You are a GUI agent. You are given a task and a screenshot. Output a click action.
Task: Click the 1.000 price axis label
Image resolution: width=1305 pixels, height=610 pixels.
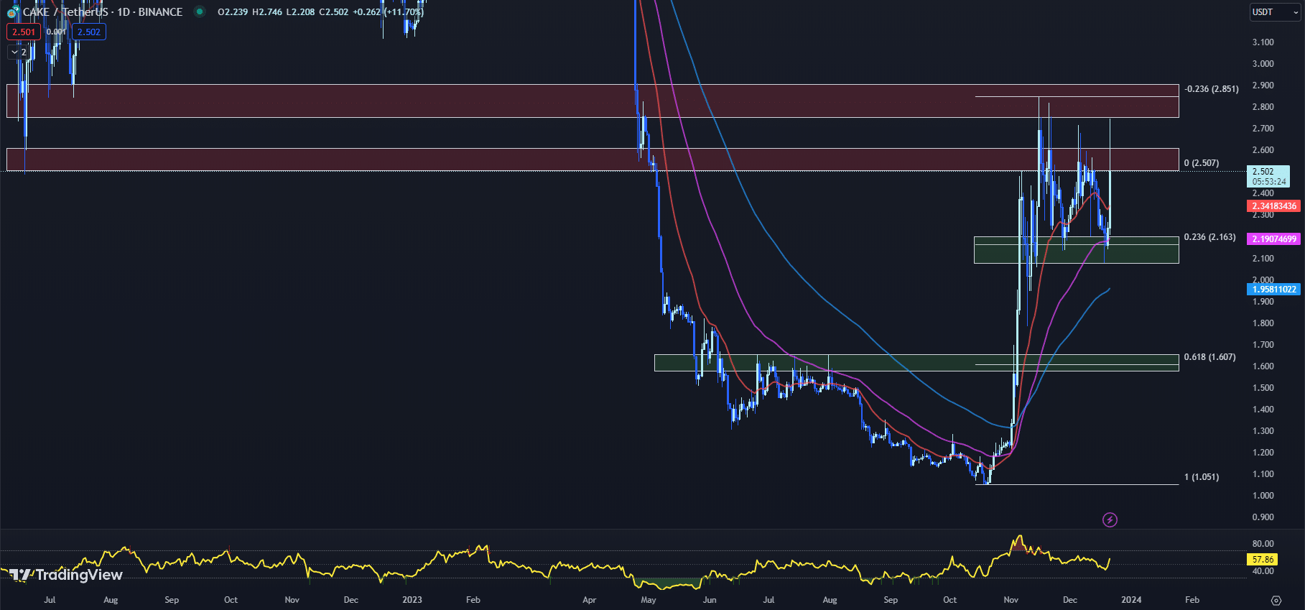(1263, 496)
